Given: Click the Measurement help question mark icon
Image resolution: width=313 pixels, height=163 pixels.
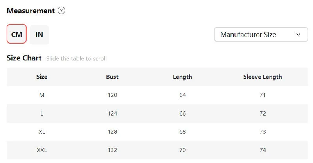Looking at the screenshot, I should [x=61, y=11].
